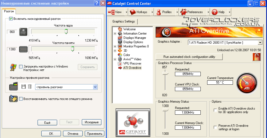Click the Display Options icon in tree

tap(120, 42)
